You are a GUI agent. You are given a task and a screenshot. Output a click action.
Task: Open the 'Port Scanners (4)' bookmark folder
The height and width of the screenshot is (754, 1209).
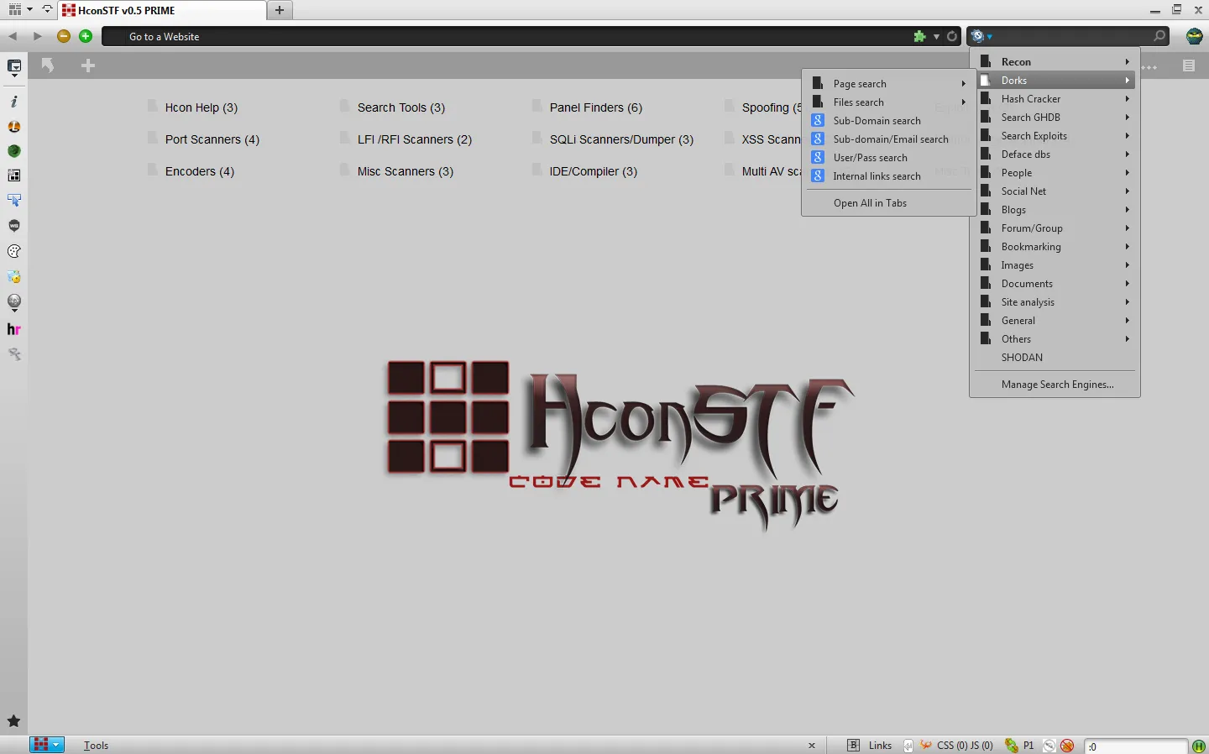coord(212,139)
